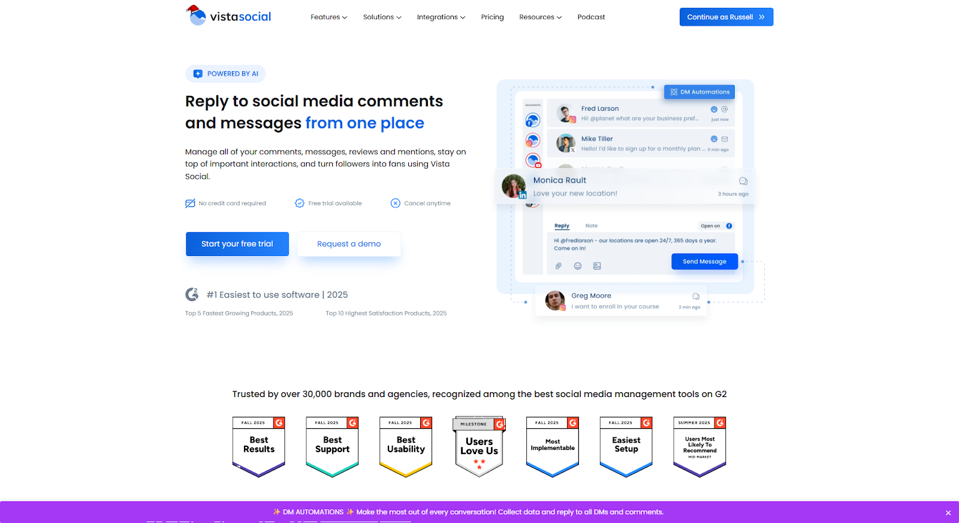
Task: Select the Best Usability G2 badge
Action: point(406,446)
